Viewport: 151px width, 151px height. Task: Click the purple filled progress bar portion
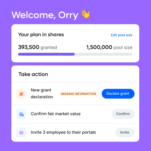click(46, 54)
